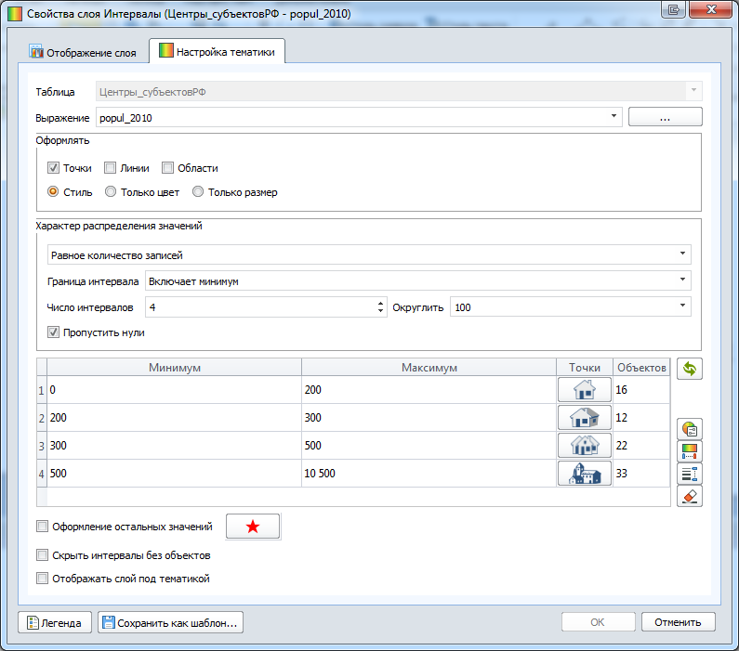The height and width of the screenshot is (651, 739).
Task: Click the line width range icon
Action: click(x=690, y=474)
